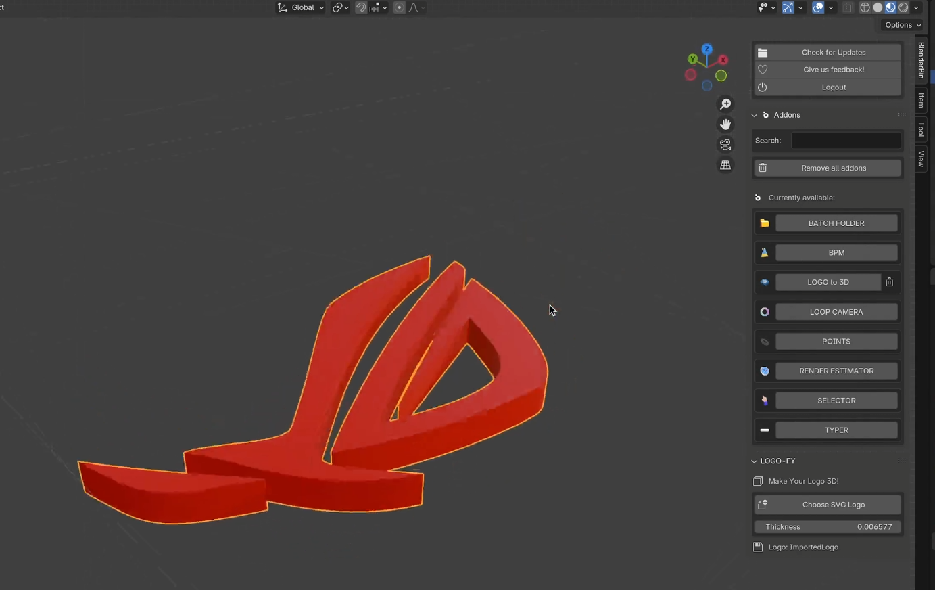935x590 pixels.
Task: Adjust the Thickness slider in LOGO-FY panel
Action: (828, 526)
